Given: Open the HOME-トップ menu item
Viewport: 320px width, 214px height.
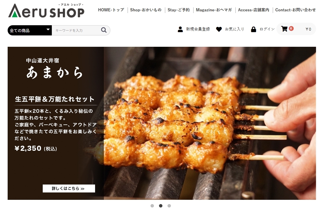Looking at the screenshot, I should pos(111,10).
